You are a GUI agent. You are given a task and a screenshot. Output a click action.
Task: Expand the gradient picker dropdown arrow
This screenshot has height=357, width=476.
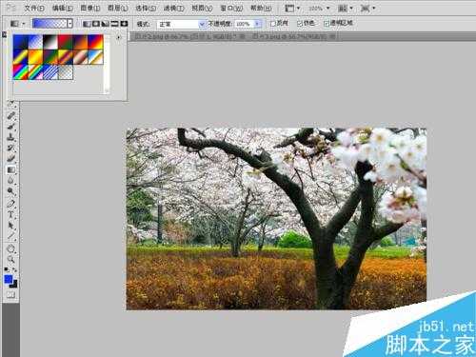[x=69, y=23]
